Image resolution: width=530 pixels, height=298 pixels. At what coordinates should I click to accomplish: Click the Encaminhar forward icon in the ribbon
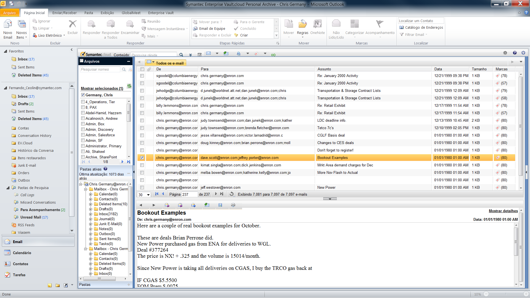pyautogui.click(x=130, y=24)
